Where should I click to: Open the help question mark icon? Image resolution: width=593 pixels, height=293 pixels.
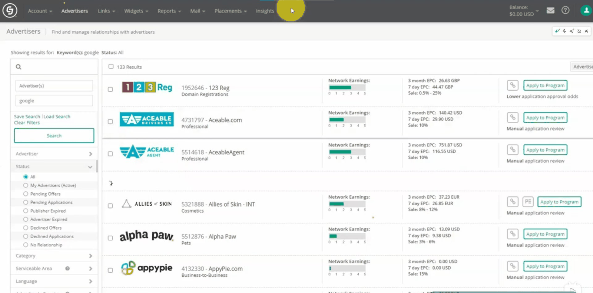tap(565, 10)
